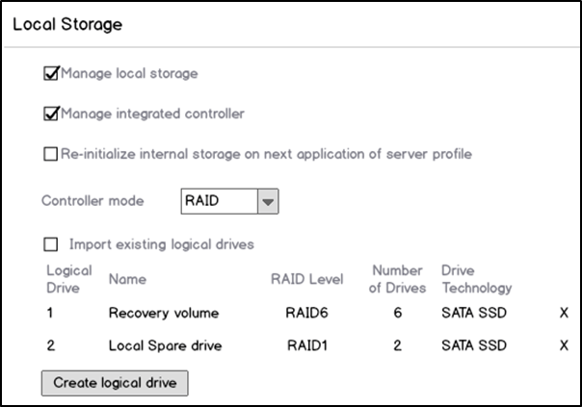Click the Name column header

click(x=127, y=279)
